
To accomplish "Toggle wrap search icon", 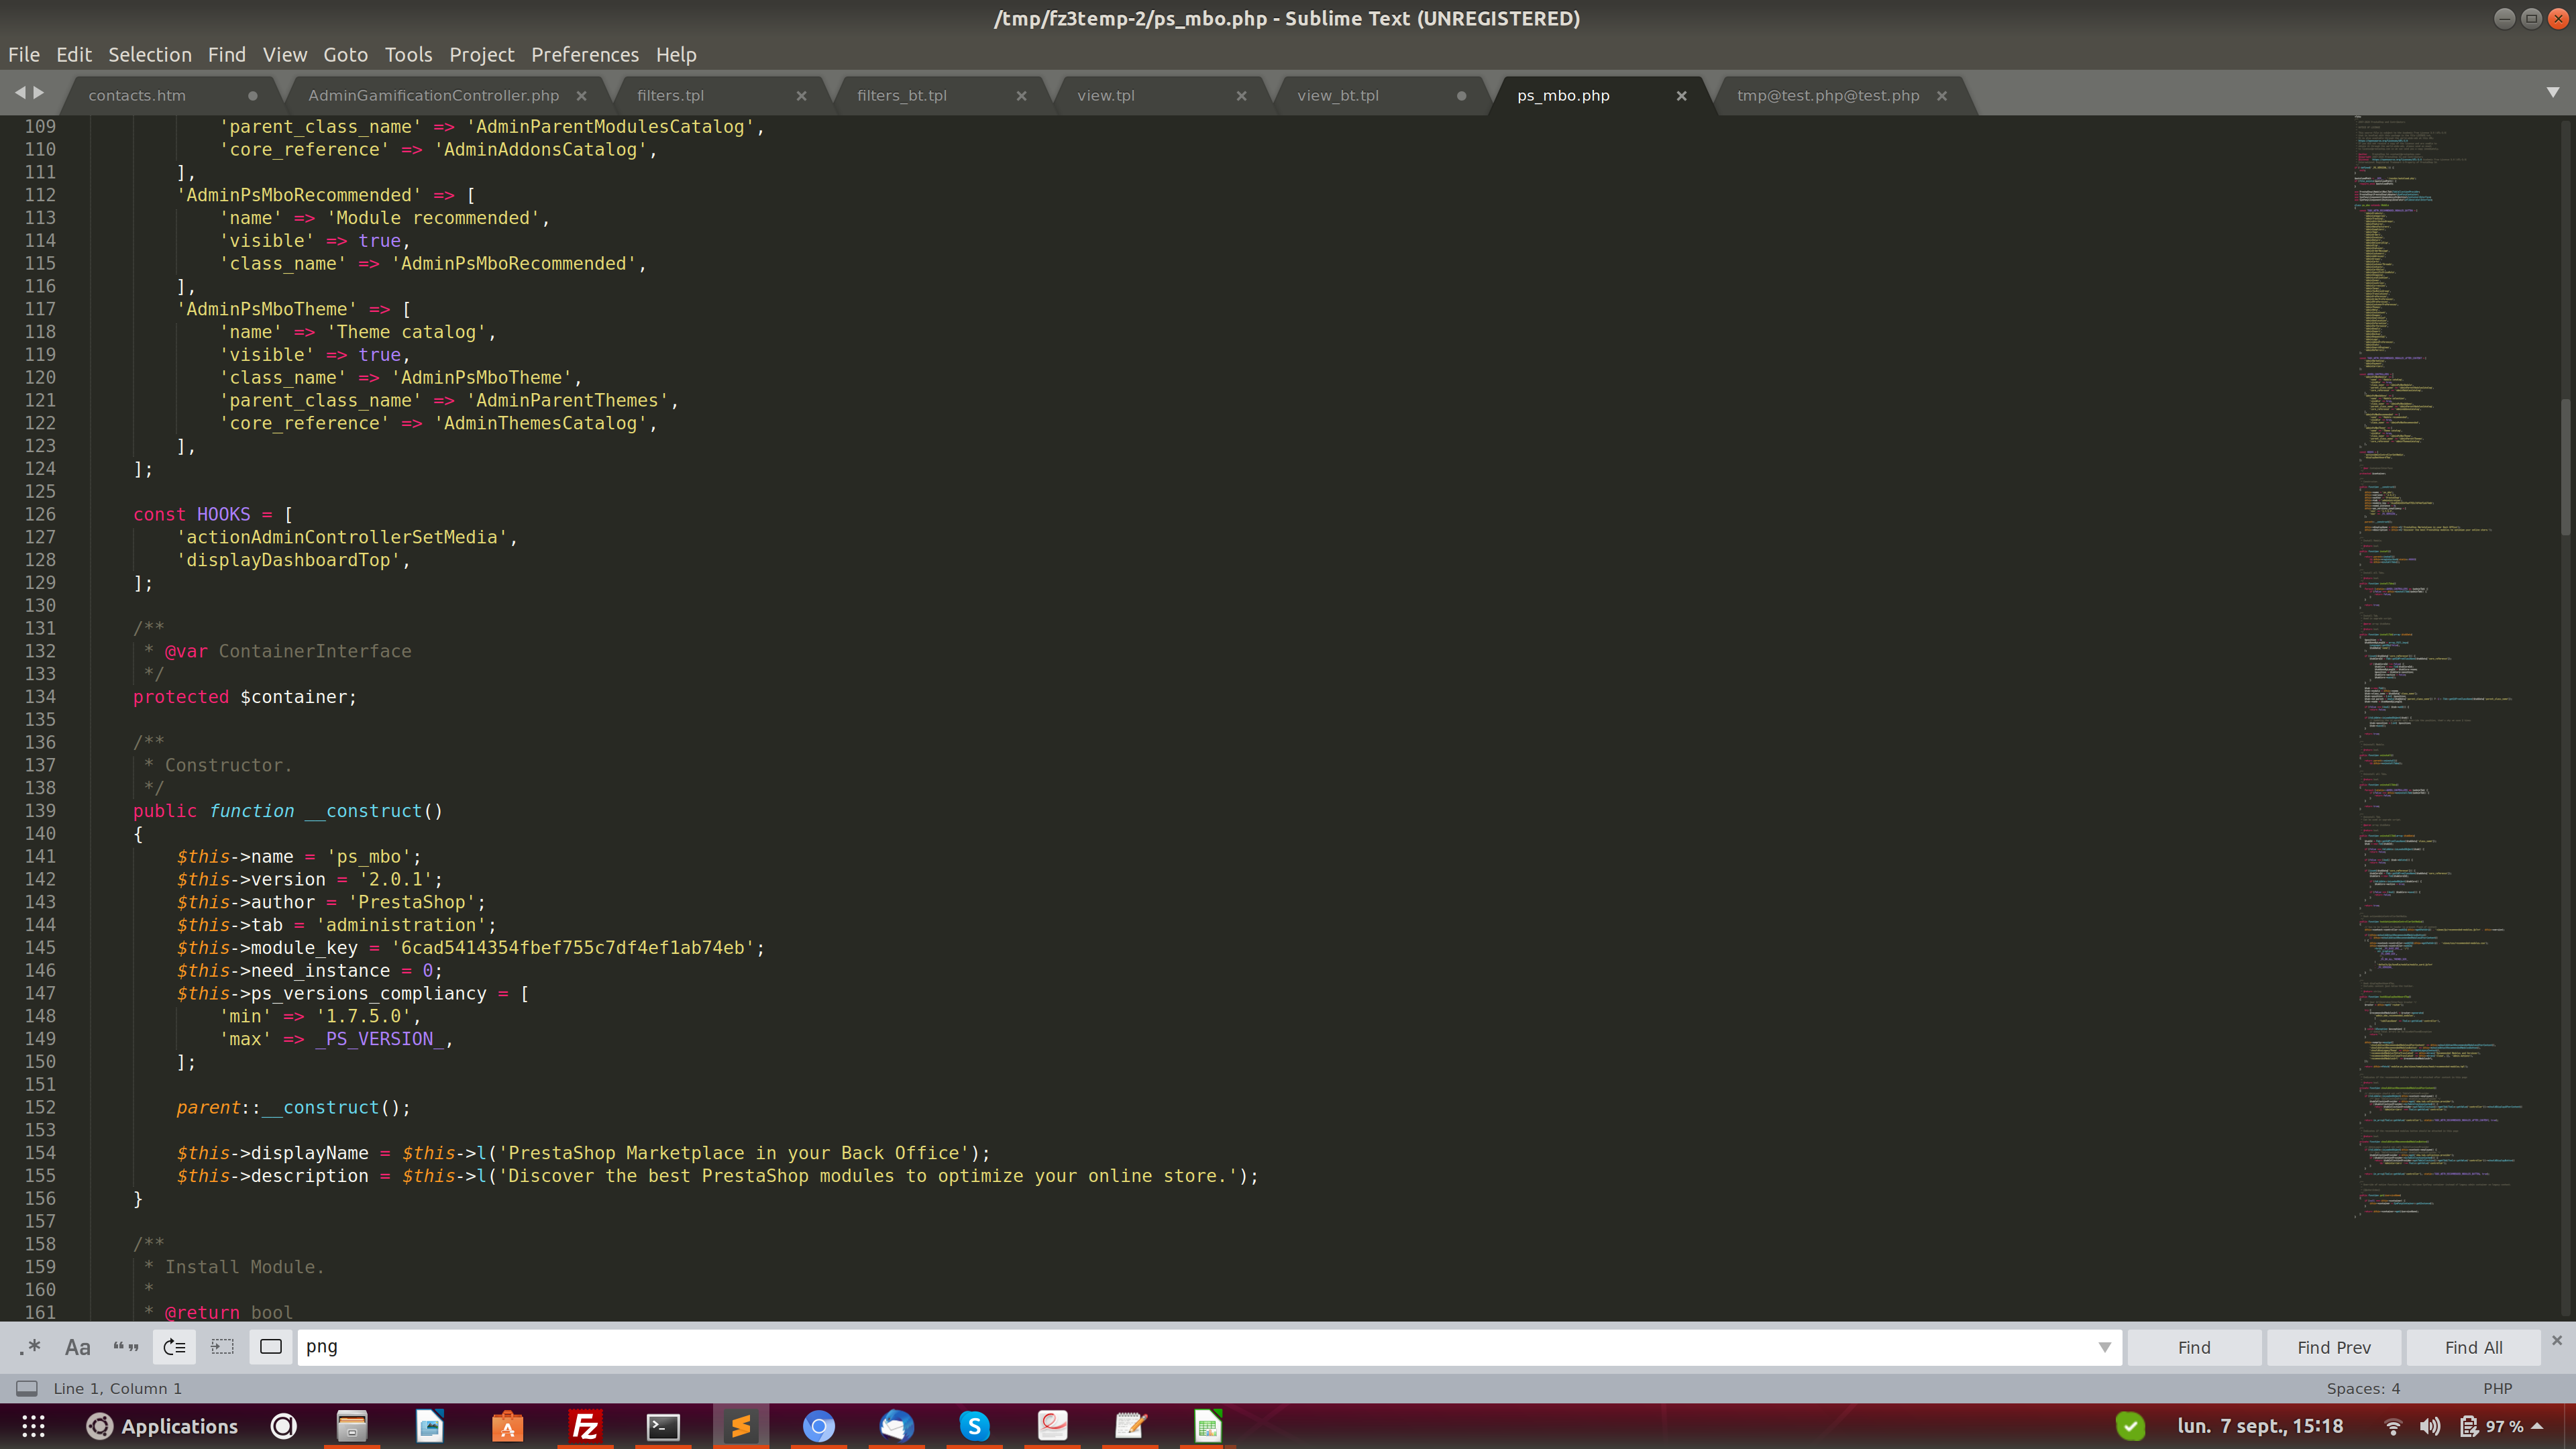I will (x=174, y=1347).
